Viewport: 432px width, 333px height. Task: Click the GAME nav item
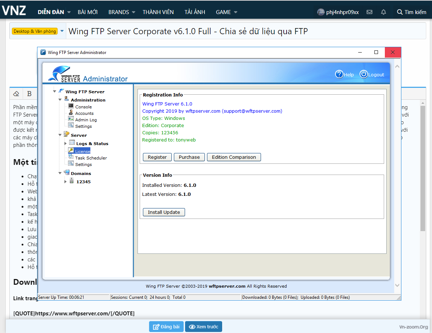click(x=224, y=12)
